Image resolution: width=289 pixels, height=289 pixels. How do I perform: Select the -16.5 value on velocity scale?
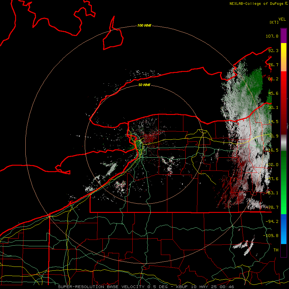point(272,150)
